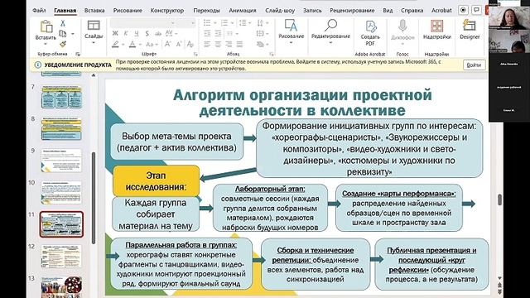Open the font name combo box
This screenshot has height=298, width=530.
142,23
